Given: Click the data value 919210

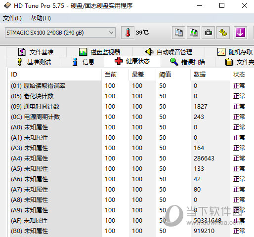Looking at the screenshot, I should [x=204, y=231].
